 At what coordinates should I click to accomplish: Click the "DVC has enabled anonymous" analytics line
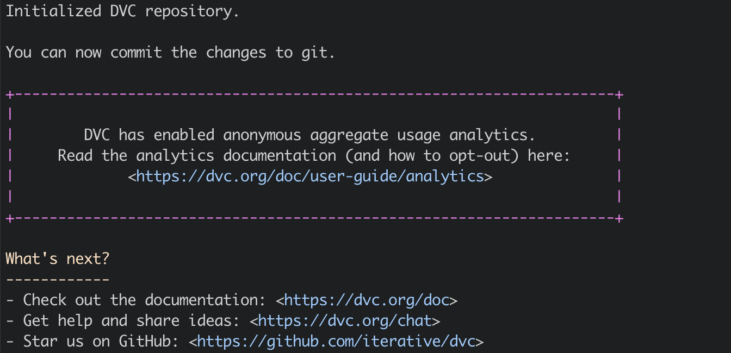tap(310, 135)
